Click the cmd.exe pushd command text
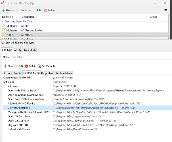The width and height of the screenshot is (172, 142). click(x=67, y=95)
